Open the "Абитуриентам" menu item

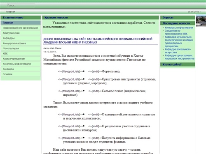point(21,33)
